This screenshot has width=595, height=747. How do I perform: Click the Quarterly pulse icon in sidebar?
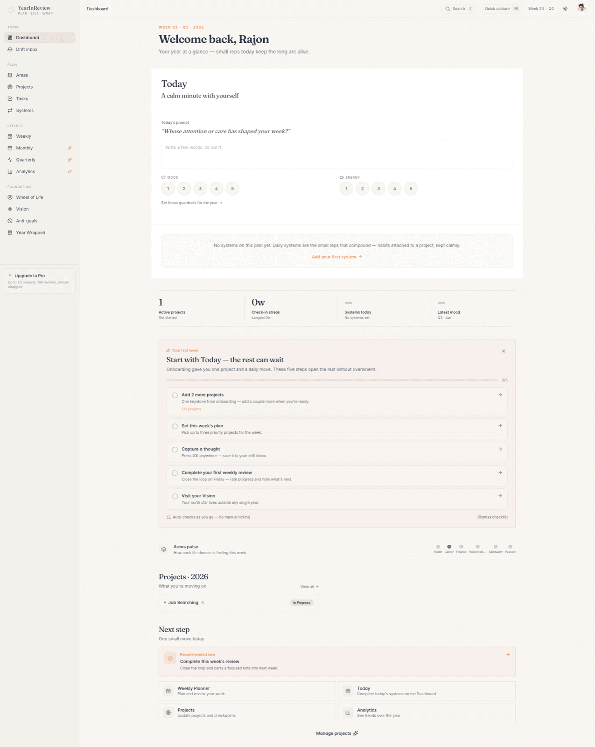point(10,160)
